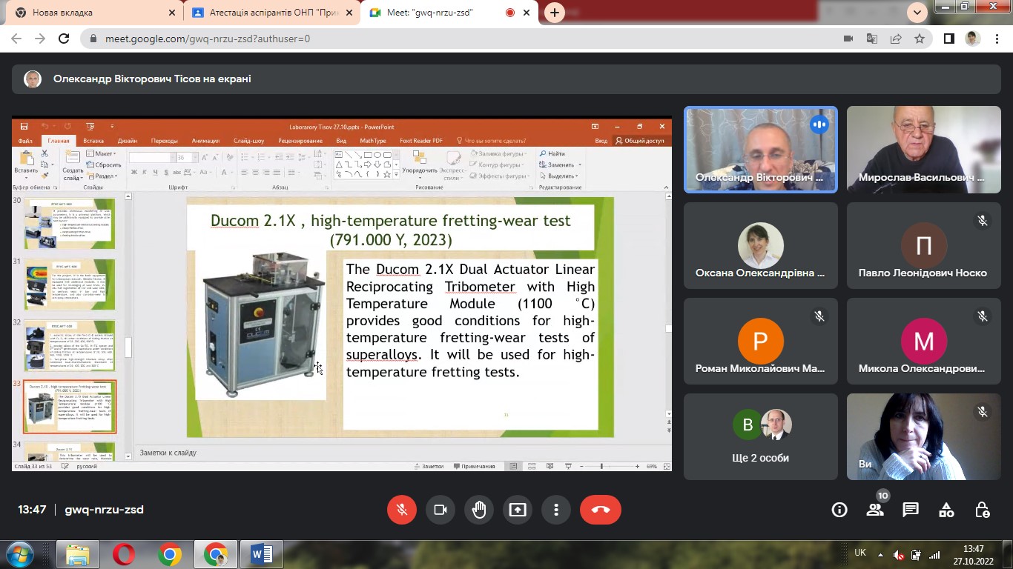1013x569 pixels.
Task: Expand the tab search chevron in Chrome
Action: pos(917,13)
